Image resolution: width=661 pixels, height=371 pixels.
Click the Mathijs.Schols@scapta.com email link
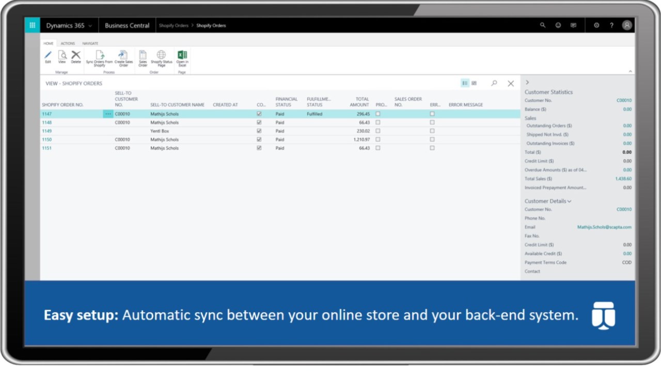tap(604, 227)
